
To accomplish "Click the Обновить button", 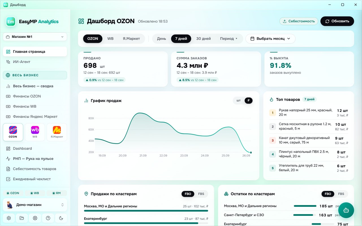I will tap(337, 21).
